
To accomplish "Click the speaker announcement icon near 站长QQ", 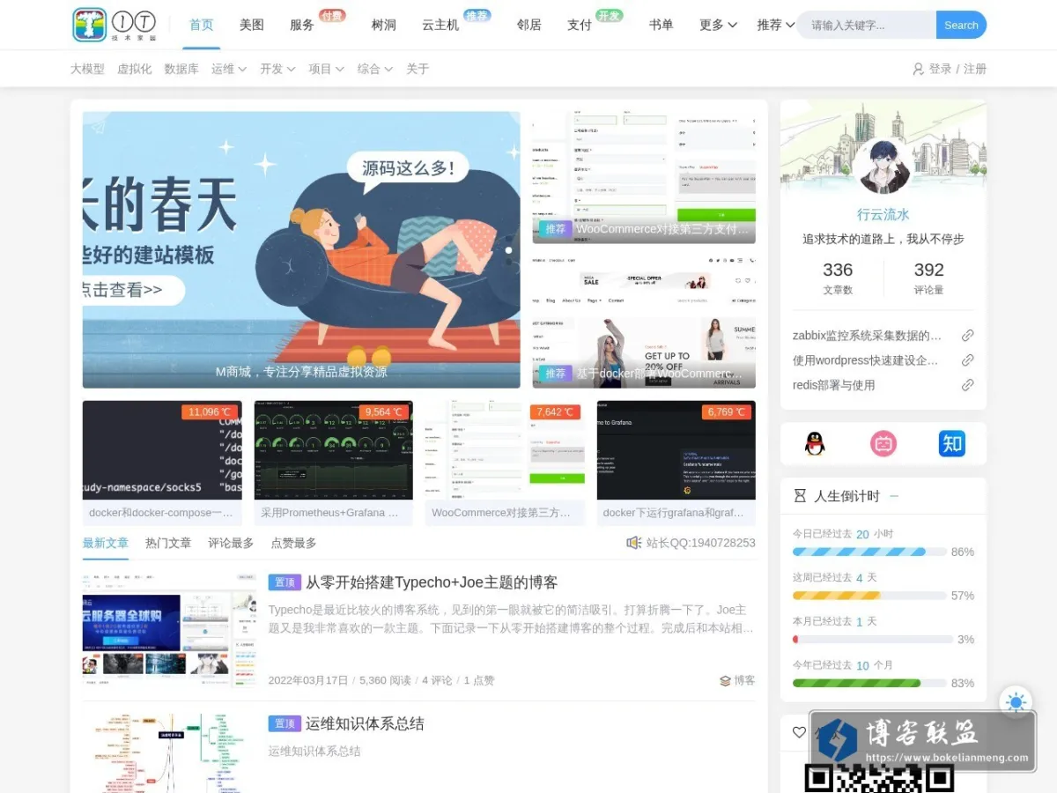I will 633,543.
